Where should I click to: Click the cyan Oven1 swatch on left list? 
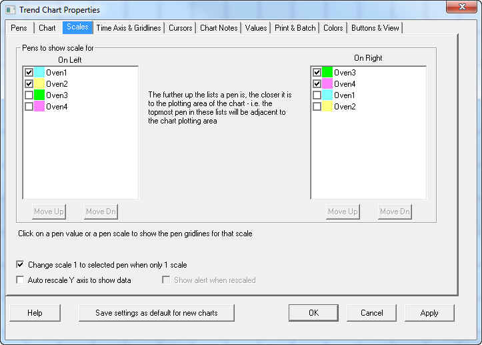click(x=39, y=72)
